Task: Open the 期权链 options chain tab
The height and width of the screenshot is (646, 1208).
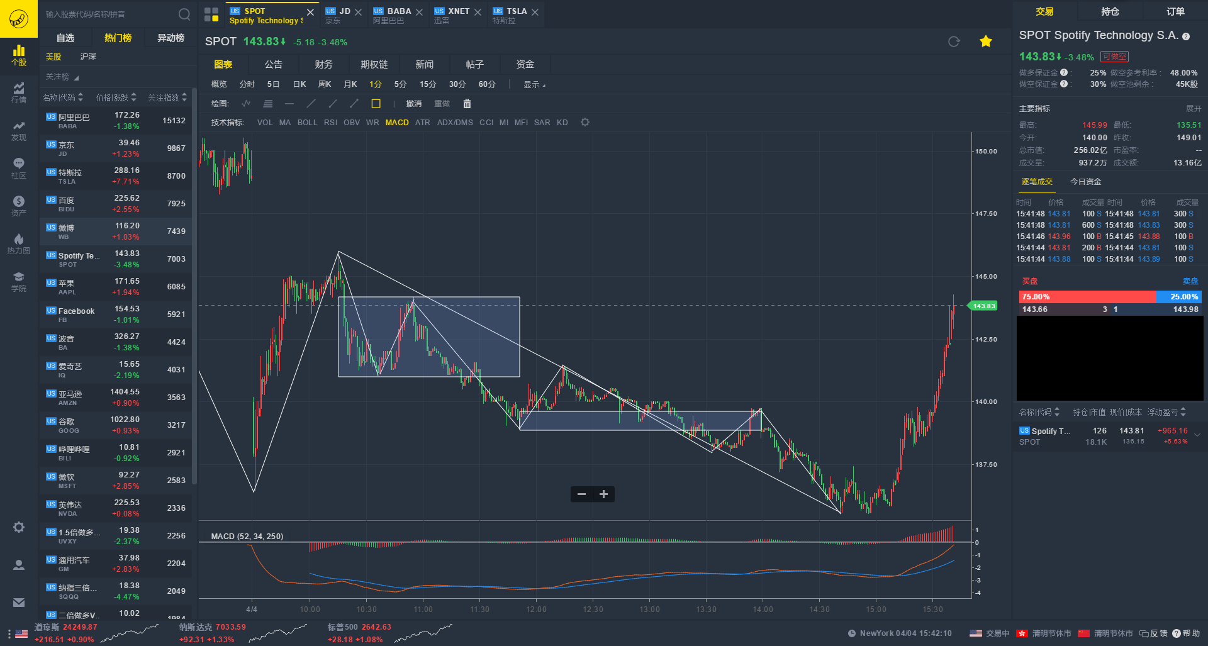Action: (x=374, y=64)
